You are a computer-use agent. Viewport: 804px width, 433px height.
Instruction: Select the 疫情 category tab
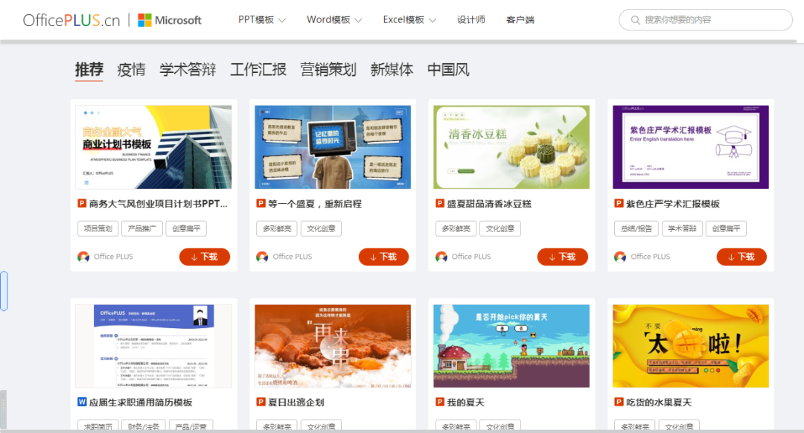tap(131, 69)
